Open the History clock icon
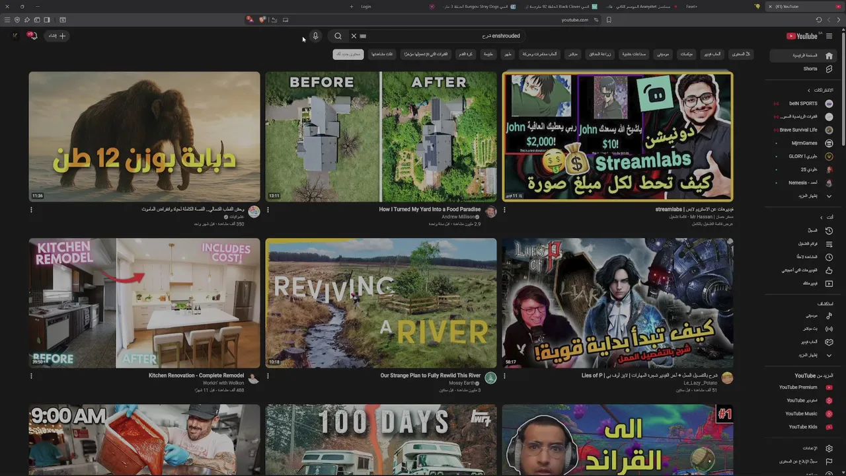The height and width of the screenshot is (476, 846). coord(829,231)
